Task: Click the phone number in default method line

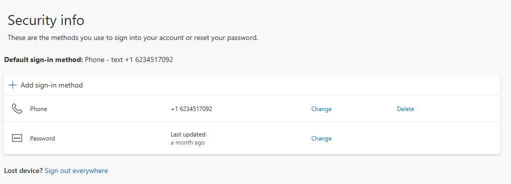Action: tap(149, 60)
